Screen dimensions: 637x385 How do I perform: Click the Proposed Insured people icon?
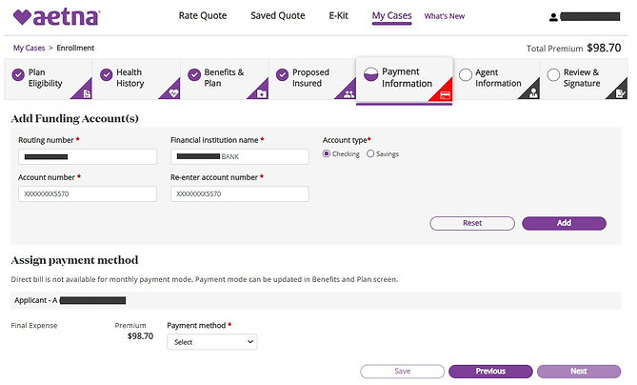pyautogui.click(x=348, y=94)
